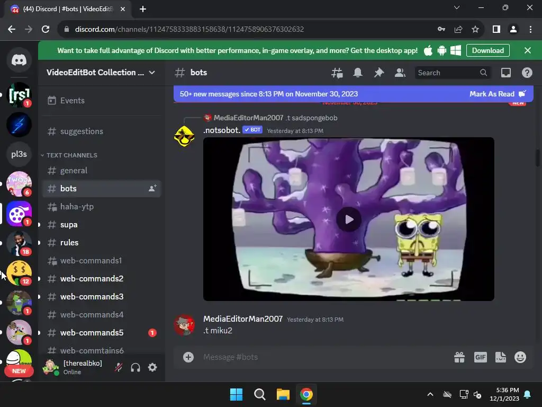The image size is (542, 407).
Task: Open web-commands3 channel
Action: (102, 297)
